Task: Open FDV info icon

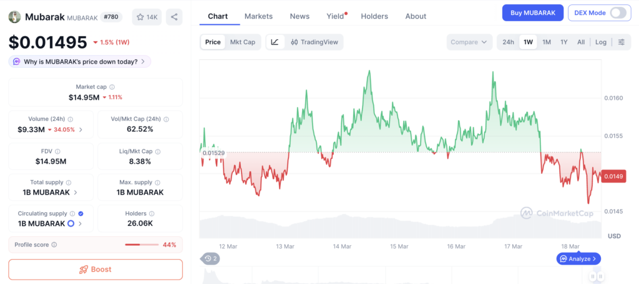Action: (57, 151)
